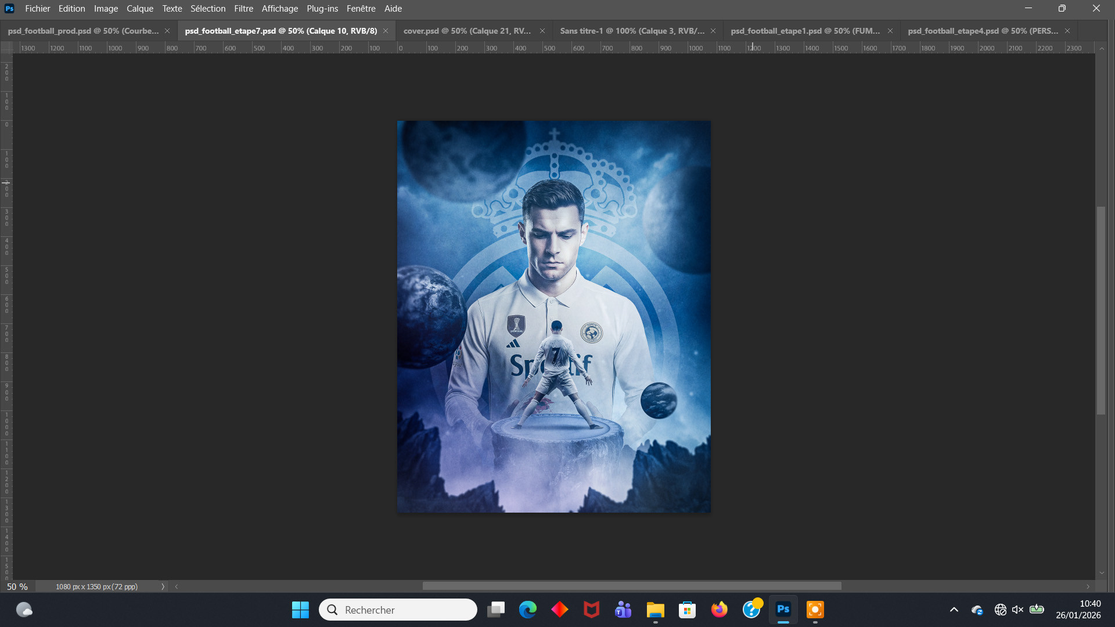Open File Explorer from taskbar
Screen dimensions: 1115x627
(655, 610)
